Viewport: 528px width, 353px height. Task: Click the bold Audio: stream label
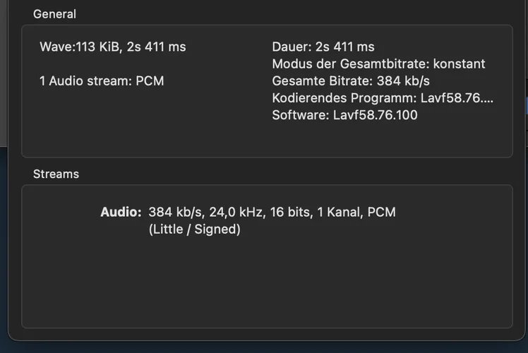tap(121, 213)
